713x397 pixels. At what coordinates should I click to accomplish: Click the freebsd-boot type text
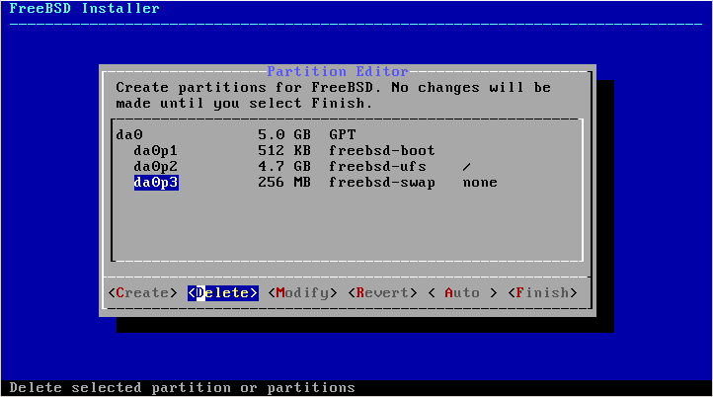pyautogui.click(x=382, y=150)
